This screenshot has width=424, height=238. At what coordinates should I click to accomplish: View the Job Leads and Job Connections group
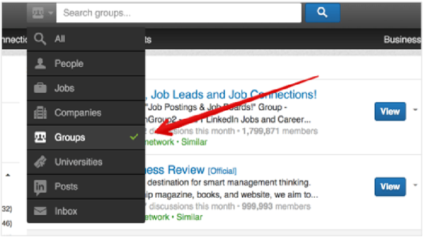390,111
